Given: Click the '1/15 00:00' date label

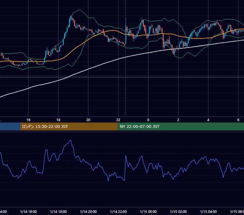Looking at the screenshot, I should click(x=148, y=212).
